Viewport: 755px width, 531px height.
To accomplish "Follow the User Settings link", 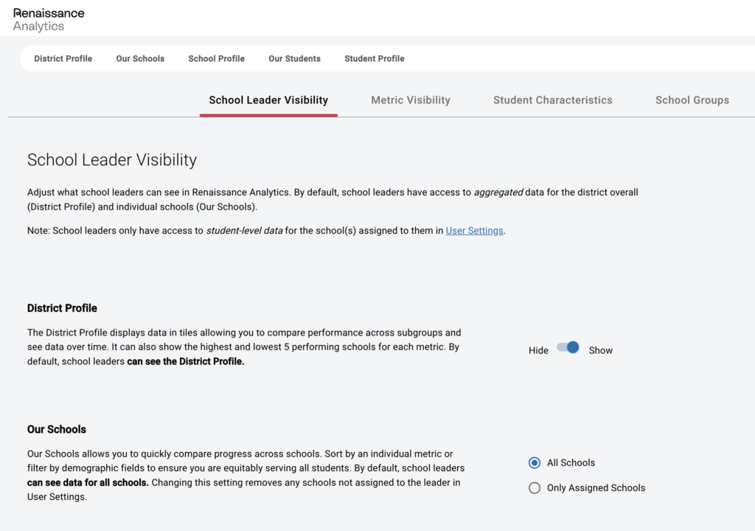I will point(474,231).
